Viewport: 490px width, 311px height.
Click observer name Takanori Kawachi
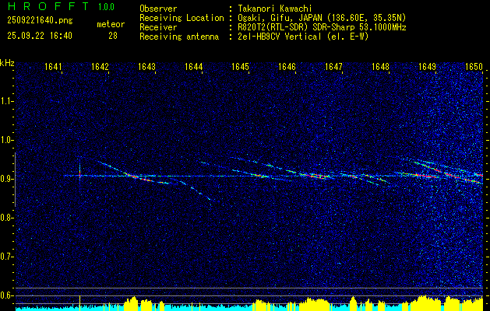(x=275, y=9)
